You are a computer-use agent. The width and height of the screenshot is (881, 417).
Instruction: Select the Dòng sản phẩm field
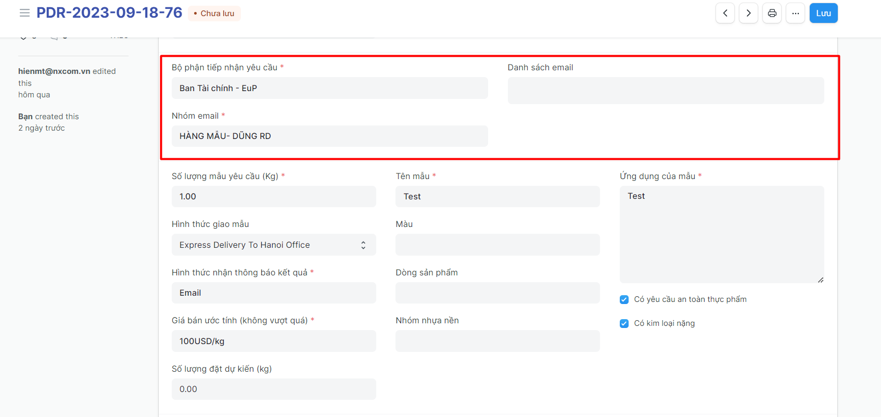tap(497, 293)
